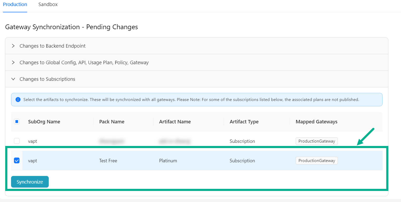This screenshot has height=202, width=401.
Task: Select the Platinum artifact name cell
Action: [x=168, y=161]
